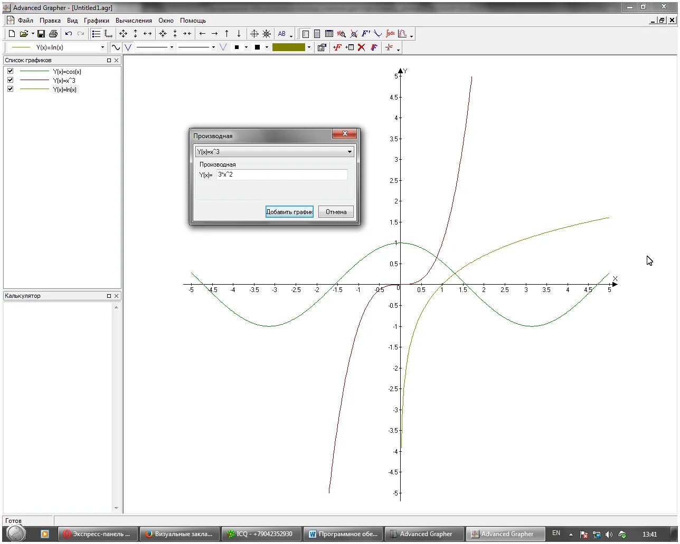Screen dimensions: 680x544
Task: Open the Правка menu
Action: (x=50, y=21)
